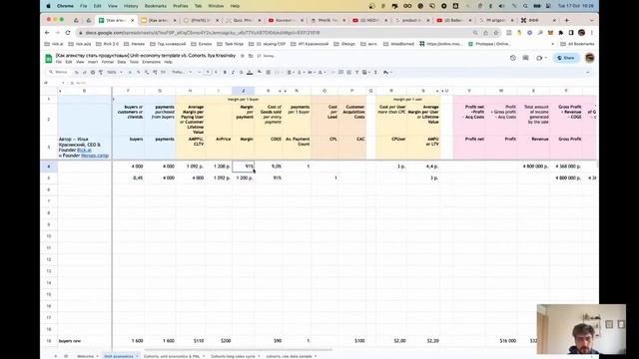The height and width of the screenshot is (359, 639).
Task: Click the add sheet plus button
Action: (56, 356)
